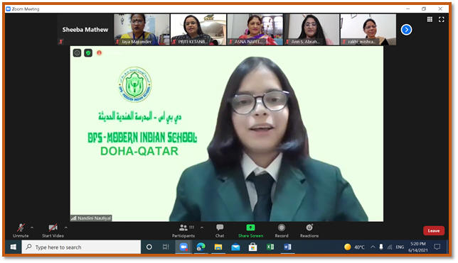Show next participants with blue arrow
This screenshot has height=263, width=458.
point(406,29)
